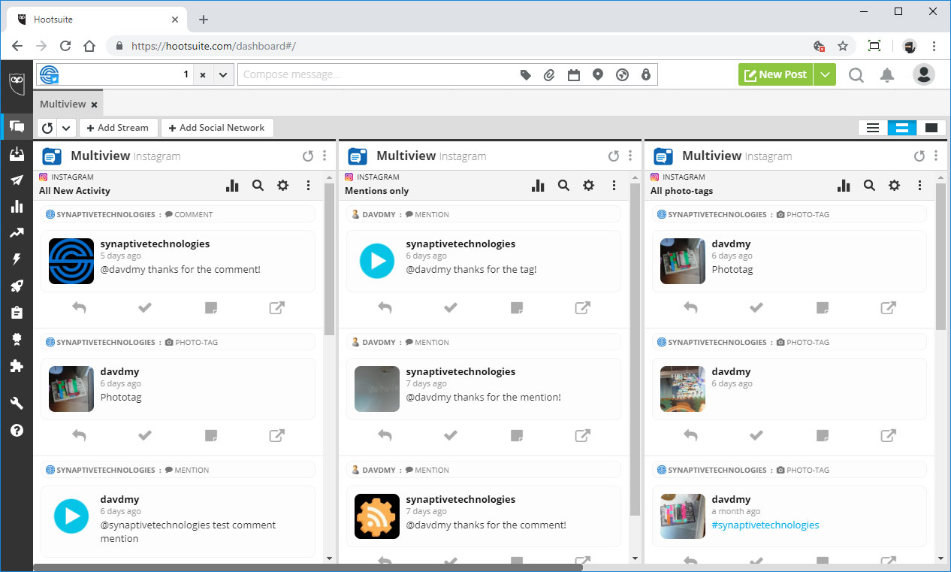Viewport: 951px width, 572px height.
Task: Open App Directory puzzle piece icon
Action: (17, 366)
